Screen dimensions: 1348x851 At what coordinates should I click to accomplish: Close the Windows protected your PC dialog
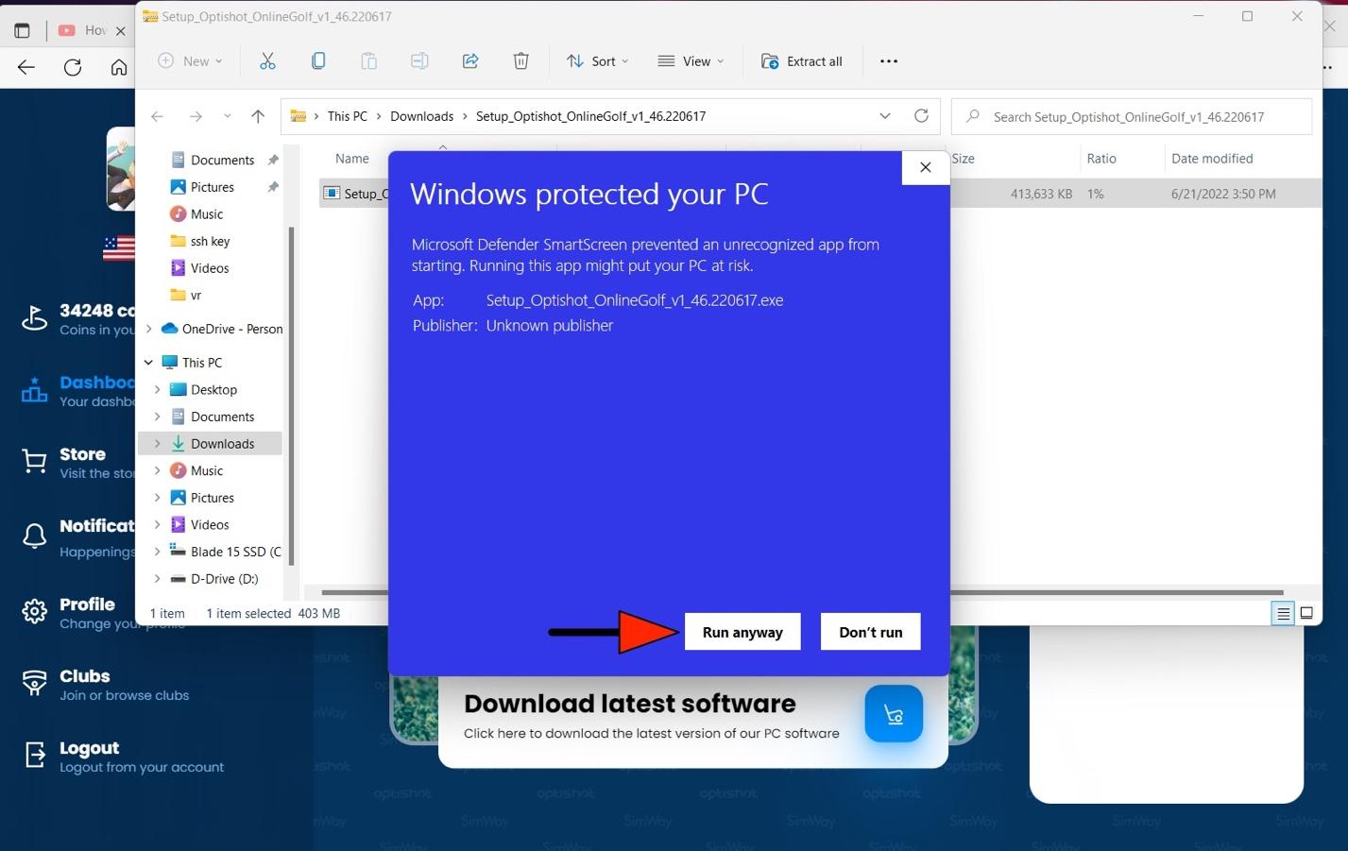click(x=926, y=167)
